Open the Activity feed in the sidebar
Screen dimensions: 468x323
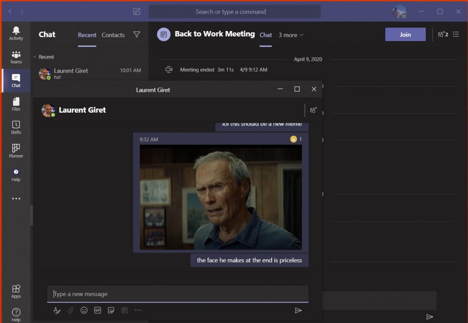pos(16,33)
